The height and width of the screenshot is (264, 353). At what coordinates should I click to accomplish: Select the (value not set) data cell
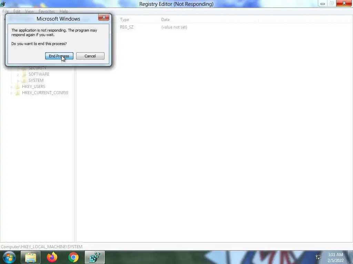coord(174,27)
